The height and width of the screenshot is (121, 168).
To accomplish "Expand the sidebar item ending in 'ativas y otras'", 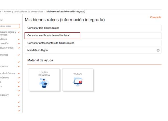I will point(19,48).
